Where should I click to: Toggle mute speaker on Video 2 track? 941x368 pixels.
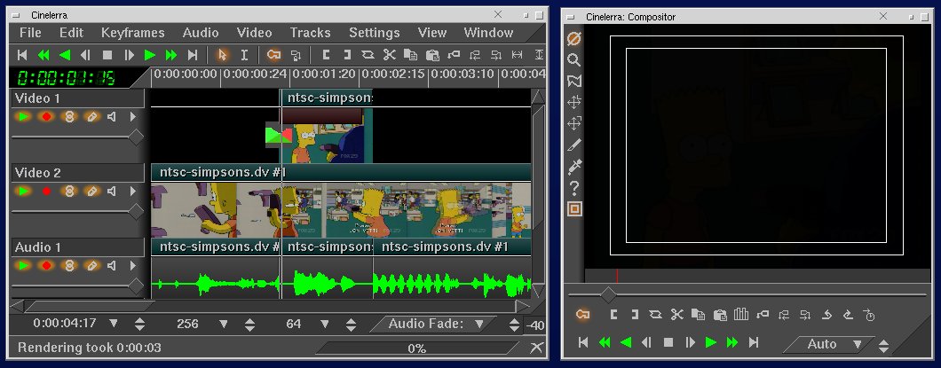[x=112, y=191]
